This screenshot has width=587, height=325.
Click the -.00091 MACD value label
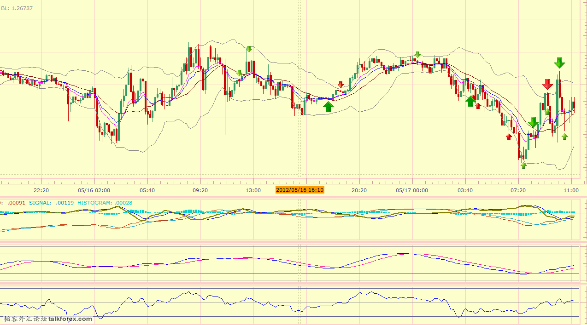(14, 203)
